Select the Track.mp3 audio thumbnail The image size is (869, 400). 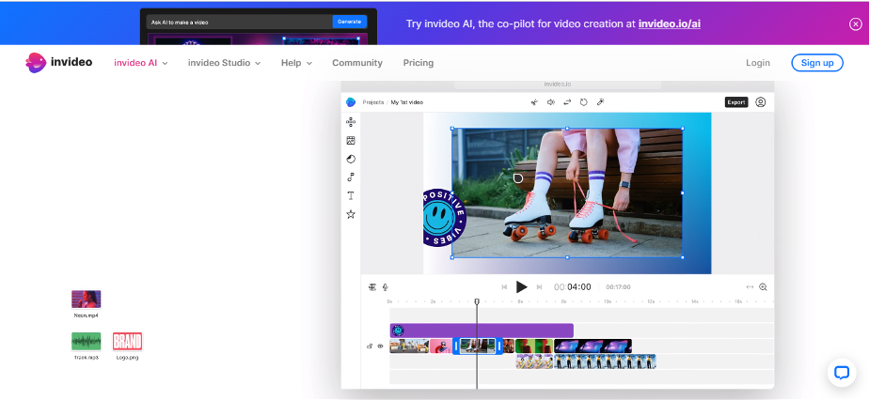[86, 342]
